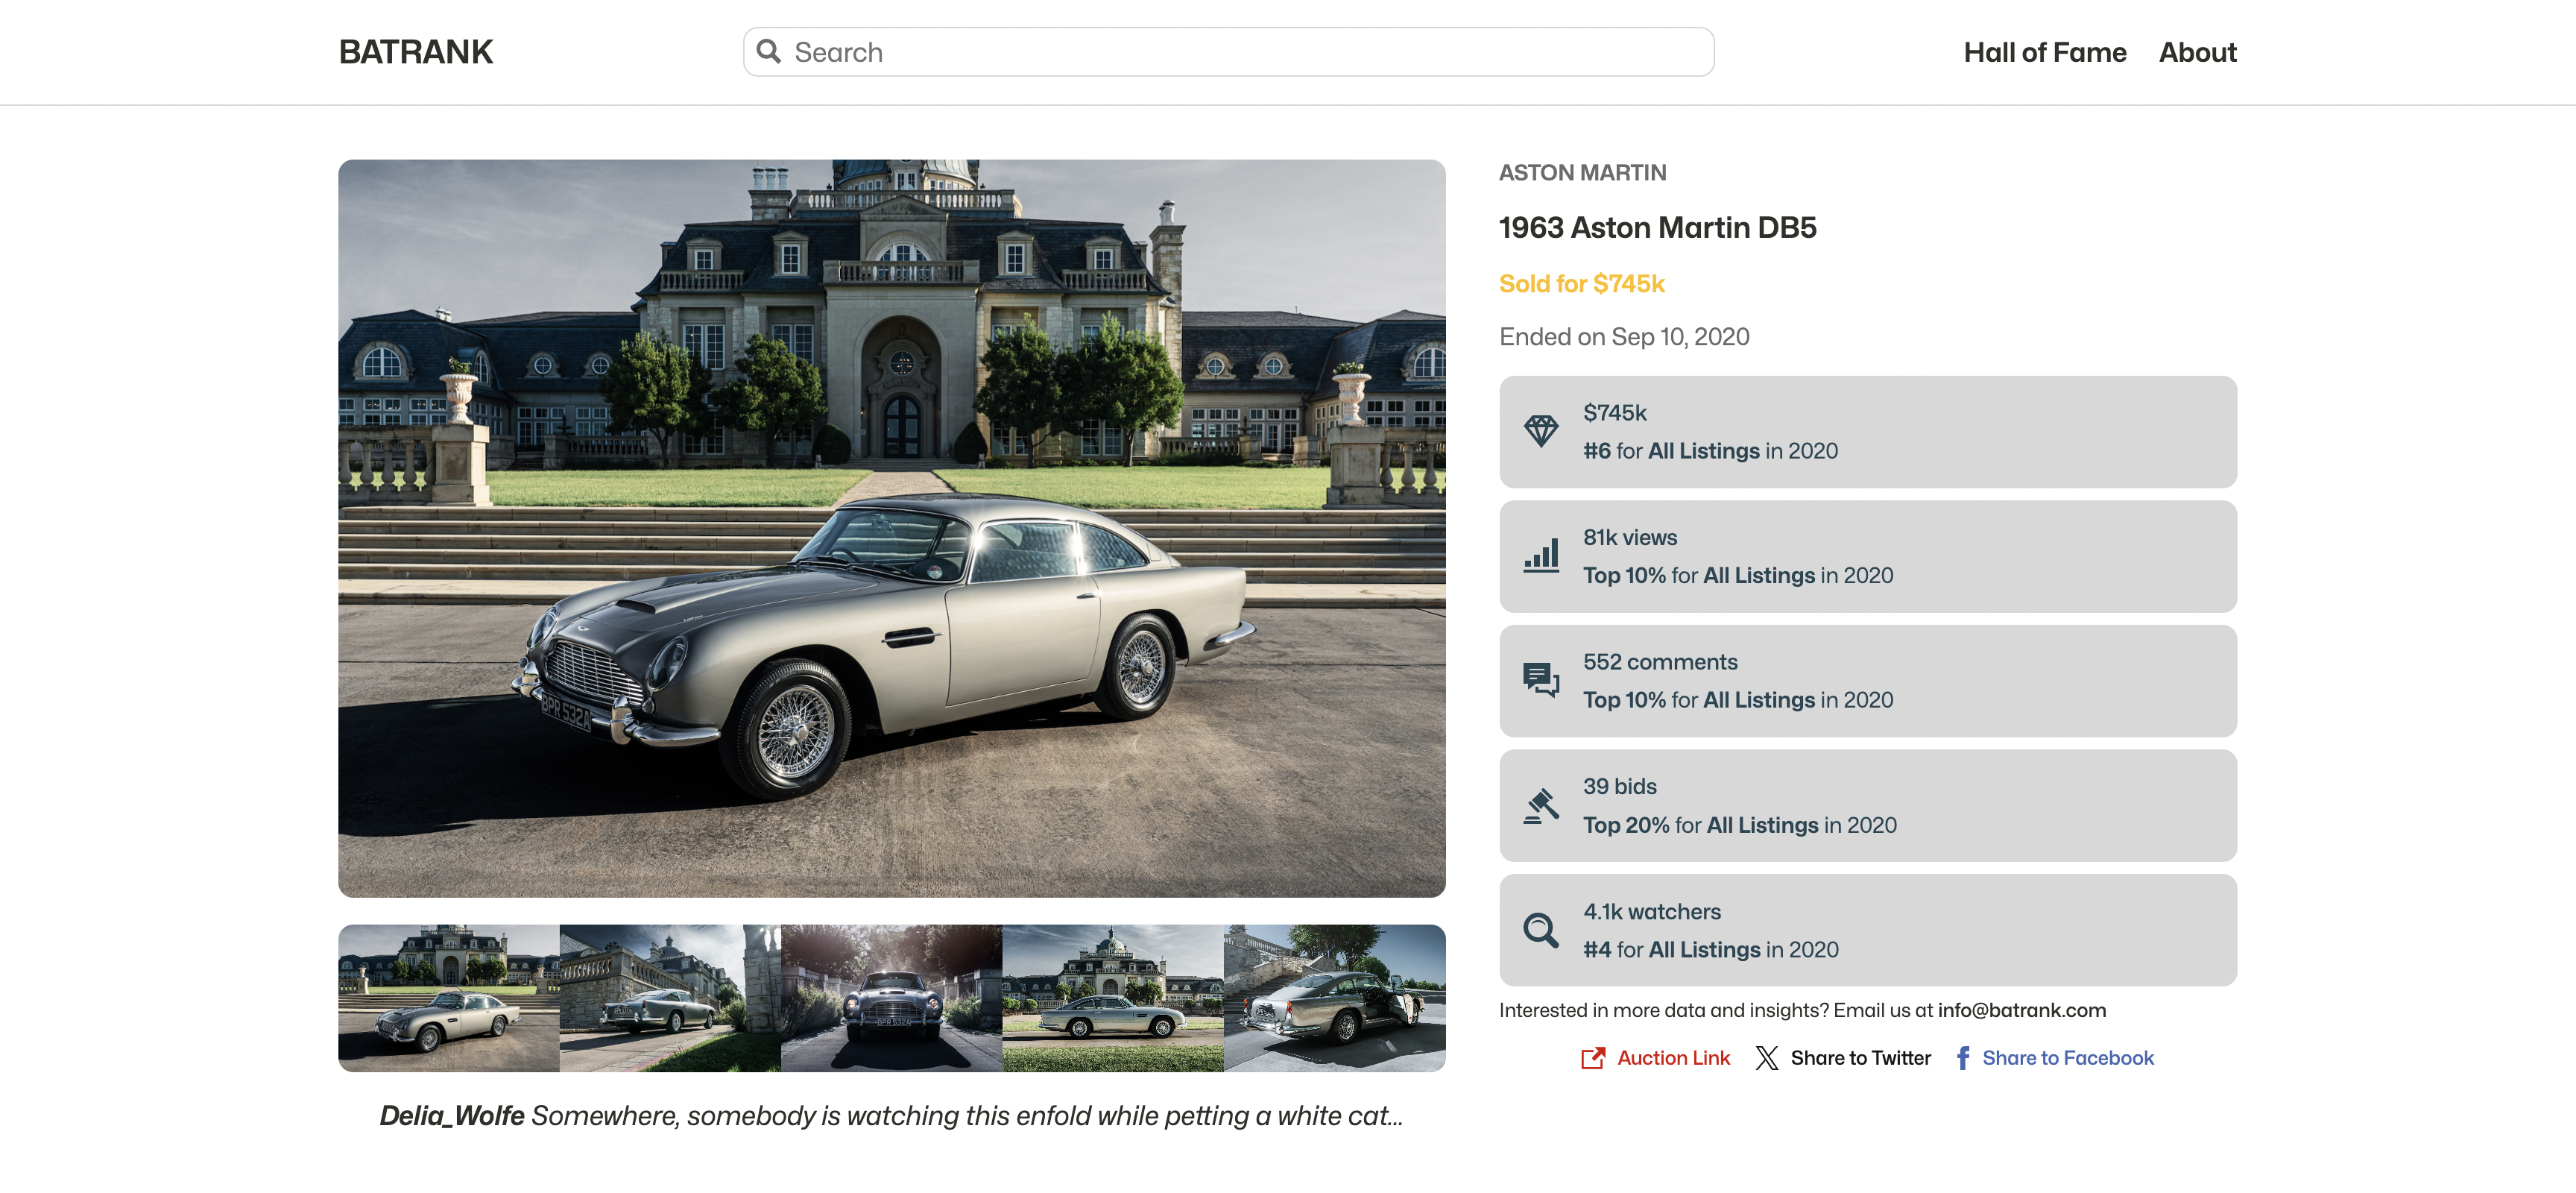2576x1193 pixels.
Task: Open the Hall of Fame page
Action: 2044,52
